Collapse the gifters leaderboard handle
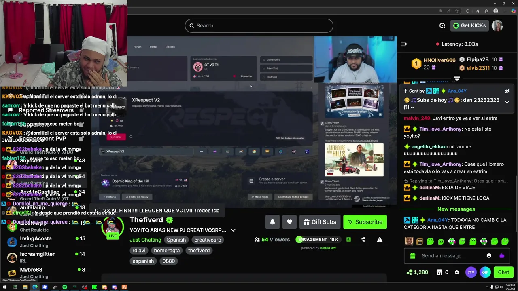 [457, 78]
